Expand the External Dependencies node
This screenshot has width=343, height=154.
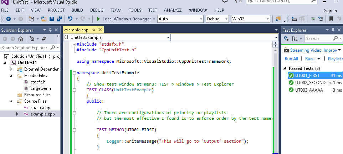click(11, 69)
